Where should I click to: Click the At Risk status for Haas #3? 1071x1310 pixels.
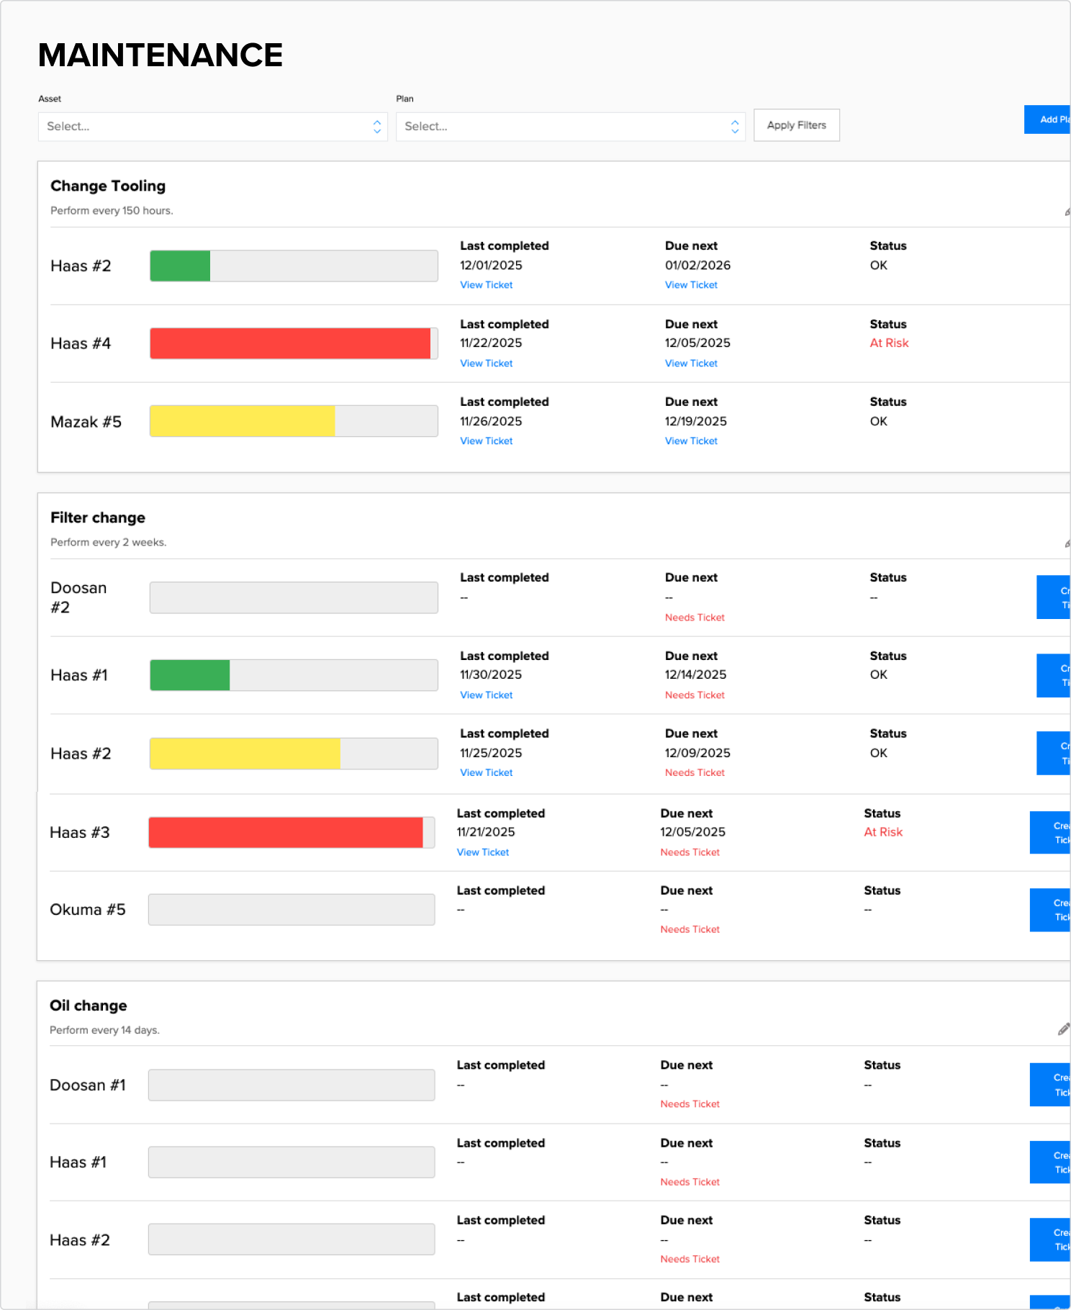click(x=883, y=832)
